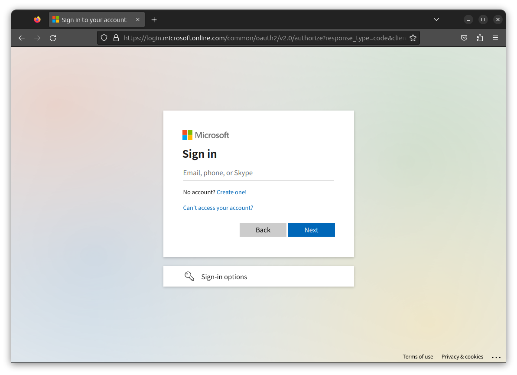This screenshot has height=375, width=517.
Task: Open the extensions puzzle-piece icon
Action: click(x=480, y=38)
